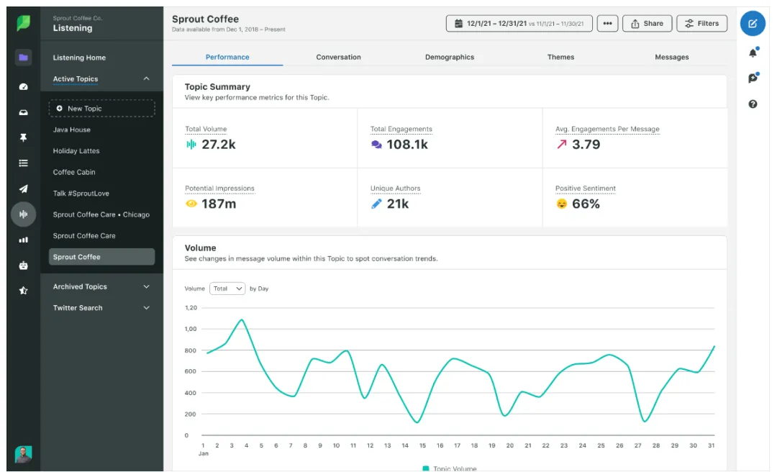777x472 pixels.
Task: Select the highlighted Sprout Coffee topic
Action: pos(101,257)
